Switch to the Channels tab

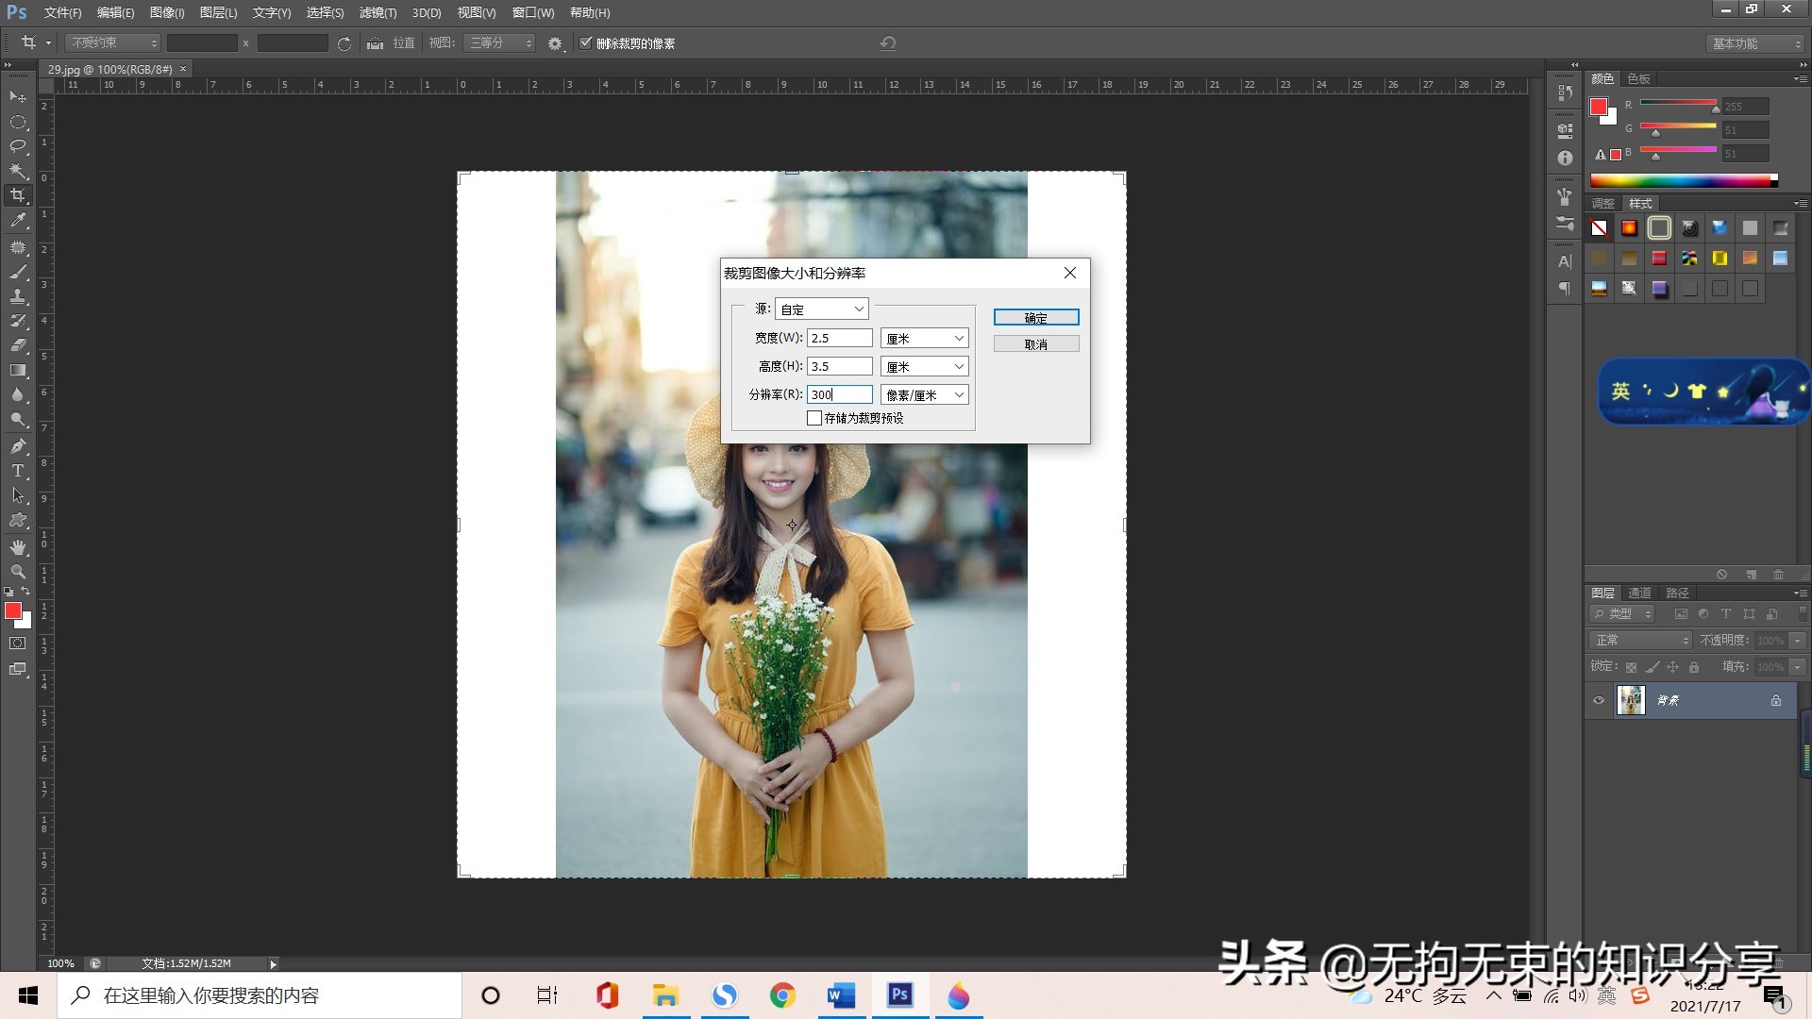[1639, 593]
